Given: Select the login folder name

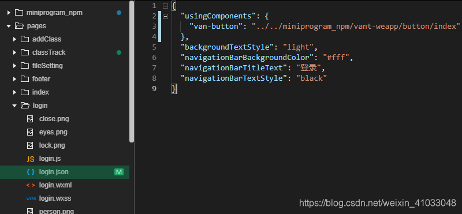Looking at the screenshot, I should coord(40,106).
